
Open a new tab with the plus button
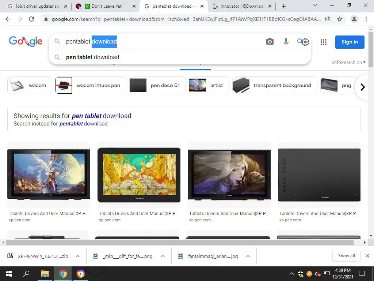pyautogui.click(x=283, y=6)
